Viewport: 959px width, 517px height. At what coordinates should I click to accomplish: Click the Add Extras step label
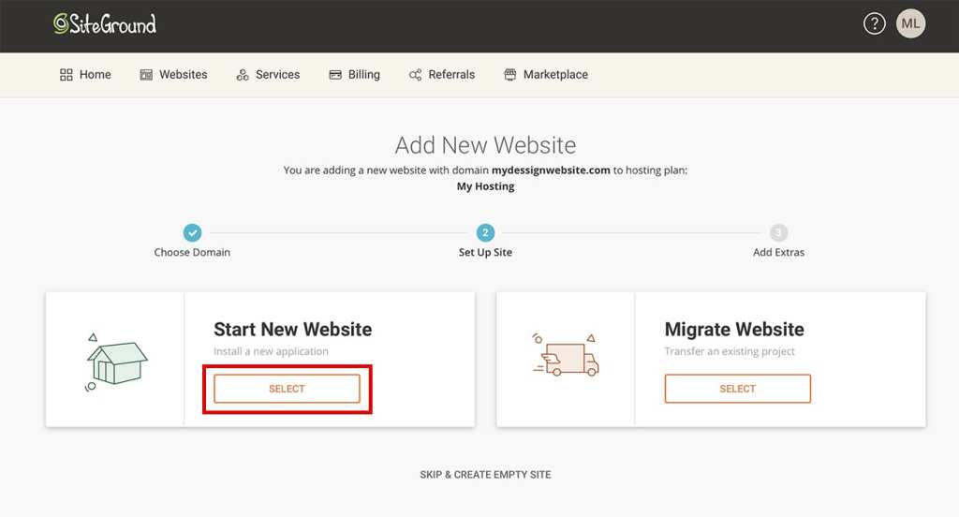[x=778, y=252]
